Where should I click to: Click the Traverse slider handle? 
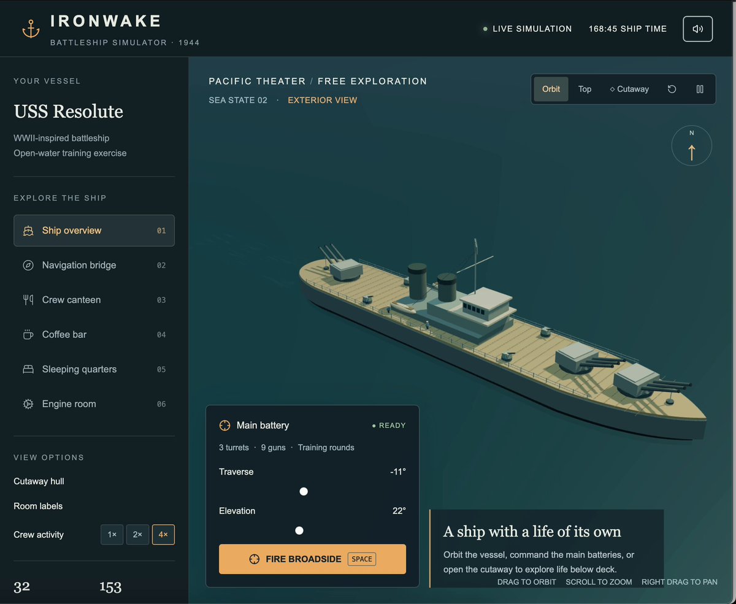pos(304,491)
